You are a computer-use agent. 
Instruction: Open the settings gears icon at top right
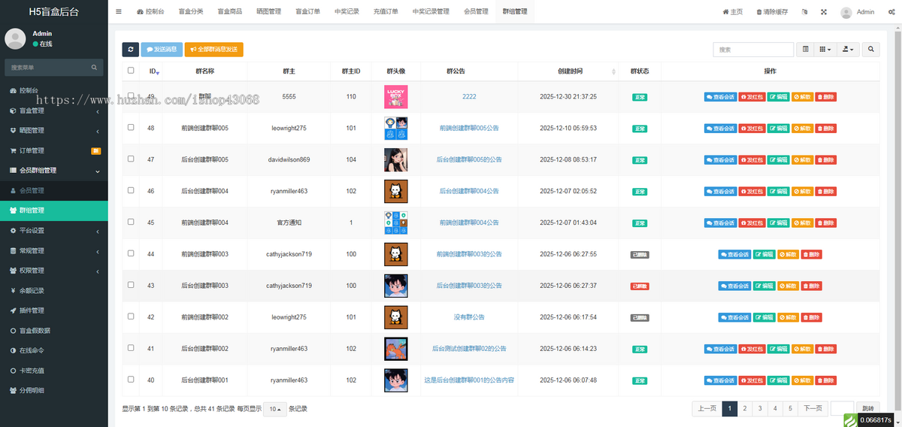point(891,12)
